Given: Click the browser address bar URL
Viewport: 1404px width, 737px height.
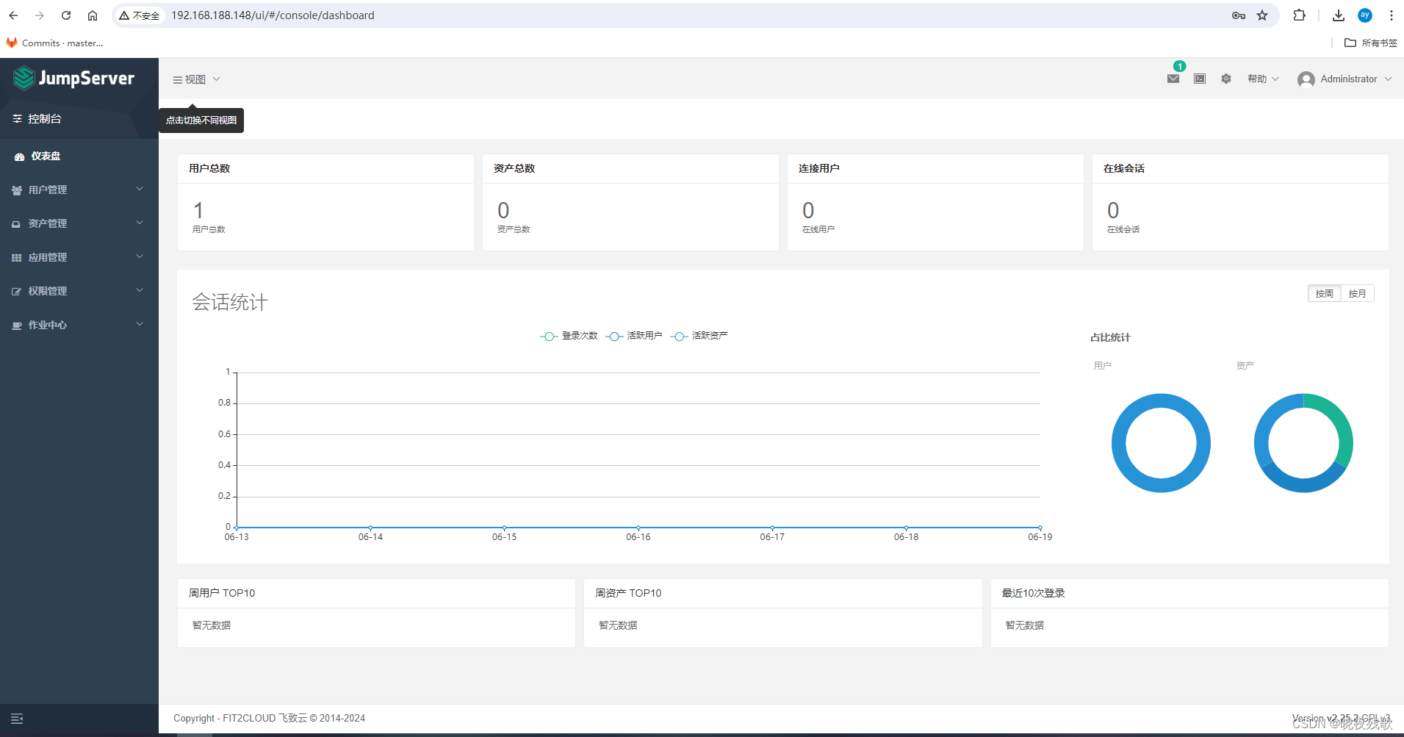Looking at the screenshot, I should [x=273, y=15].
